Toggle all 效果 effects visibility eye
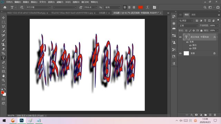 coord(187,42)
